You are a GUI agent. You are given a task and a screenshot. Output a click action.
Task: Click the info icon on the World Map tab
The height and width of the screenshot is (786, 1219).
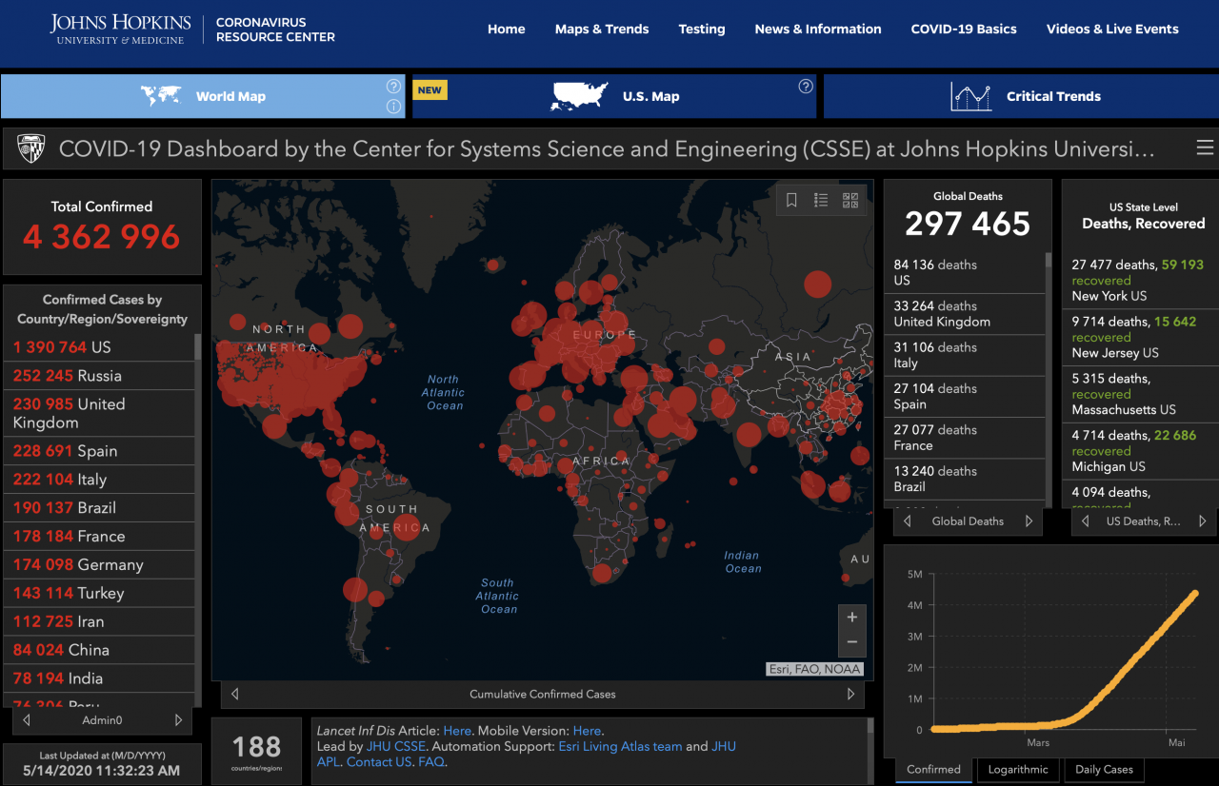[x=393, y=107]
